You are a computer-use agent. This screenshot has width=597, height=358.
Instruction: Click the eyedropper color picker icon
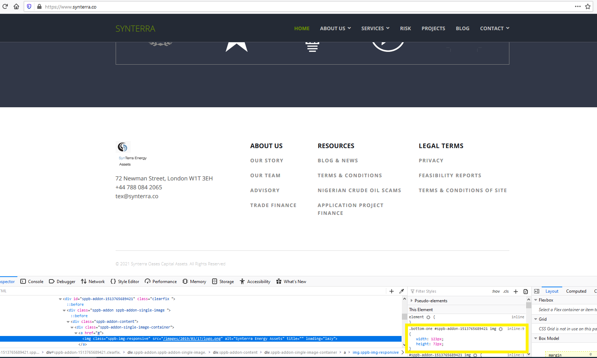pos(402,291)
